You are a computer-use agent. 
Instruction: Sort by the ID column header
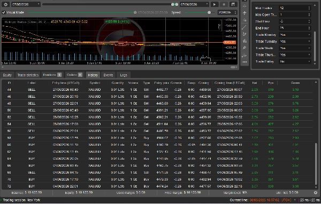9,83
